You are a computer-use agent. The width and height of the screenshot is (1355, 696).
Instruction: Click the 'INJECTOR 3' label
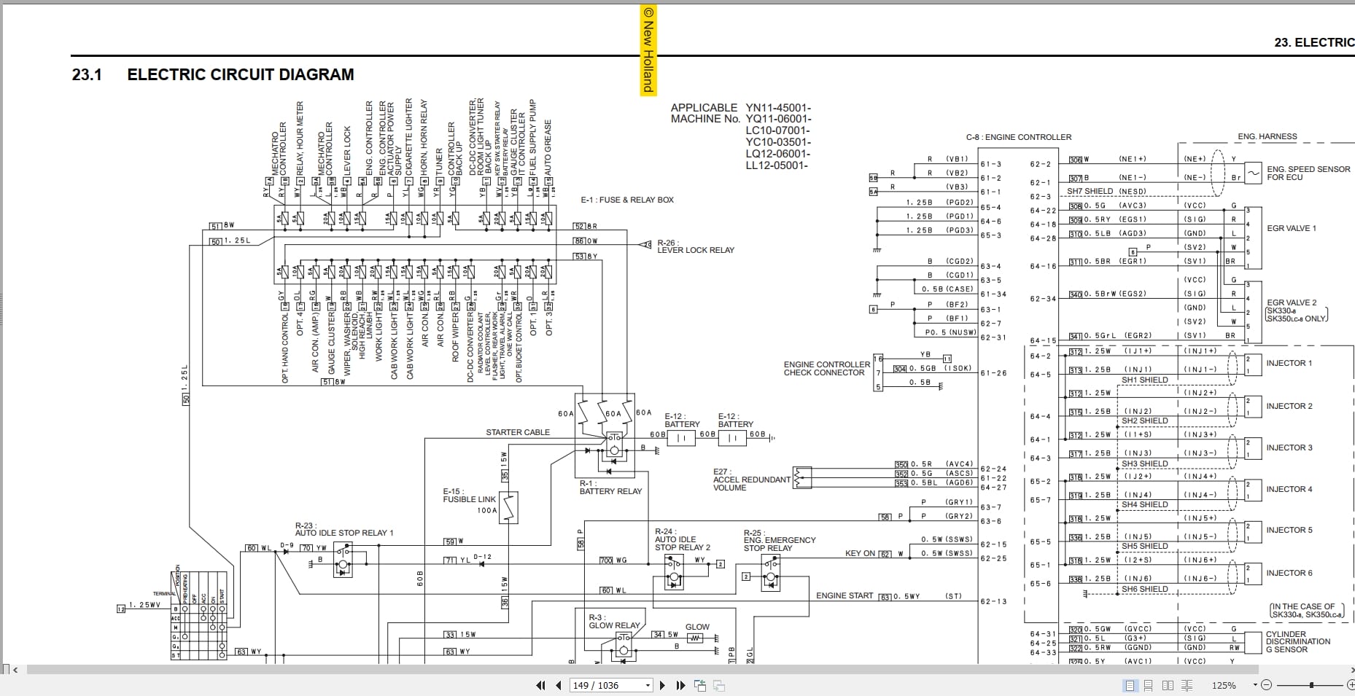click(x=1289, y=447)
